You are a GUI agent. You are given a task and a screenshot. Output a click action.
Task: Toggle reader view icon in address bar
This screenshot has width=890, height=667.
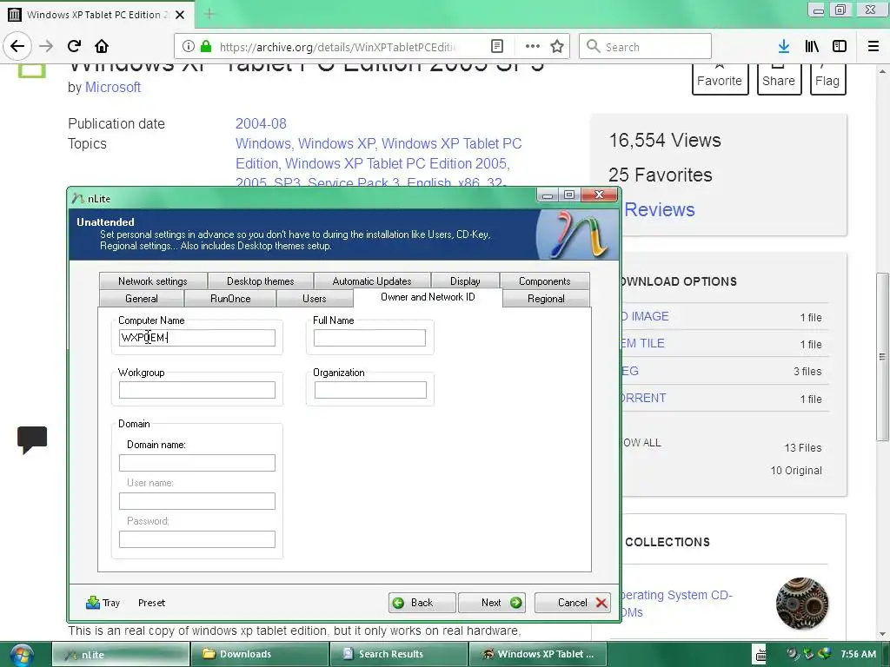496,47
